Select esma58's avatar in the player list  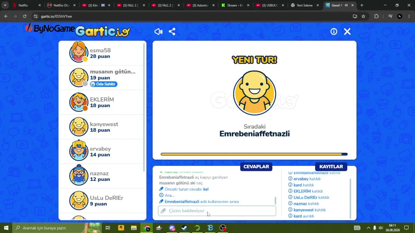[79, 52]
